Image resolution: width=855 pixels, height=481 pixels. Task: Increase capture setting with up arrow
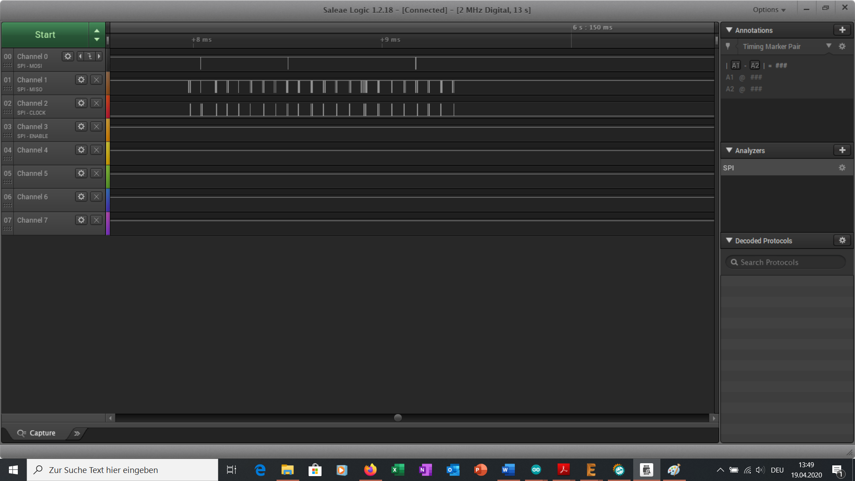[97, 31]
